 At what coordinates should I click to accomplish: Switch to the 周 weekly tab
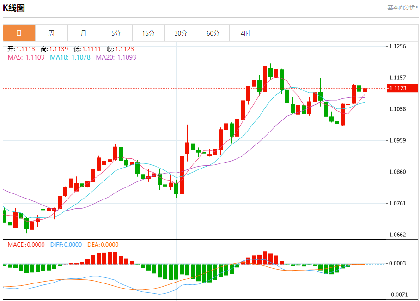pos(51,33)
